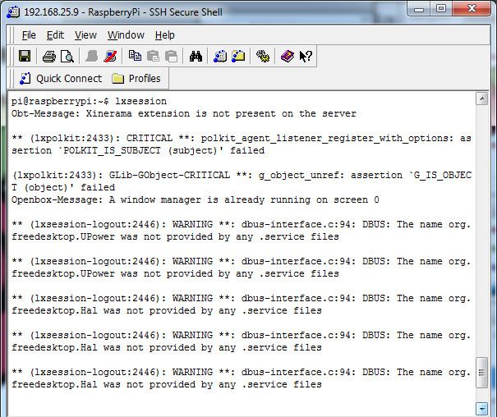Open the View menu
The height and width of the screenshot is (417, 497).
[x=85, y=34]
